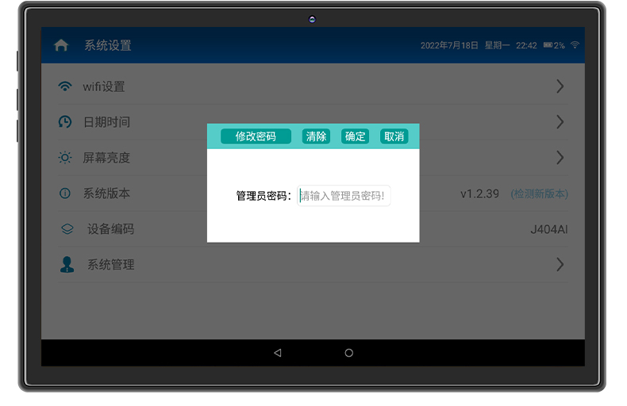This screenshot has width=627, height=406.
Task: Select the 管理员密码: dialog label
Action: [x=263, y=196]
